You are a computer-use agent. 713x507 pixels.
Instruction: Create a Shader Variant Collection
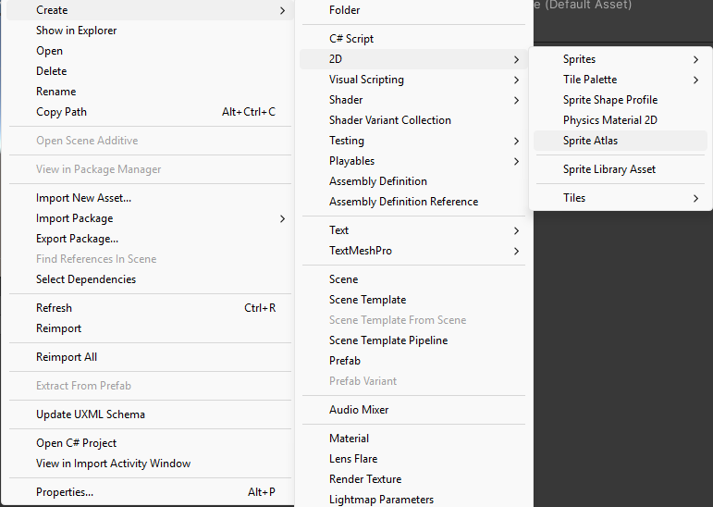point(413,120)
